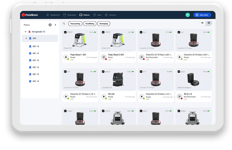Collapse the Königstraße 12 tree node

tap(25, 32)
